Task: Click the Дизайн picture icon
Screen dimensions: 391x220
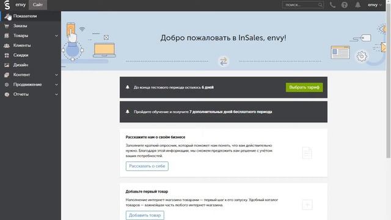Action: [x=7, y=65]
